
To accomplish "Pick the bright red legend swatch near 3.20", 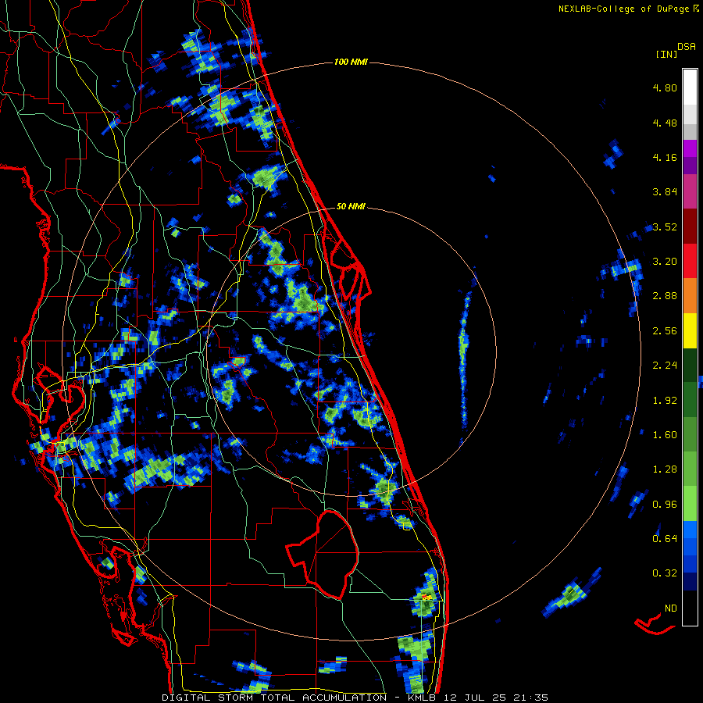I will pos(690,261).
